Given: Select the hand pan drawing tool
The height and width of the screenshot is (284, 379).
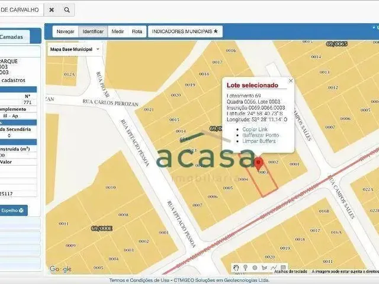Looking at the screenshot, I should point(236,267).
